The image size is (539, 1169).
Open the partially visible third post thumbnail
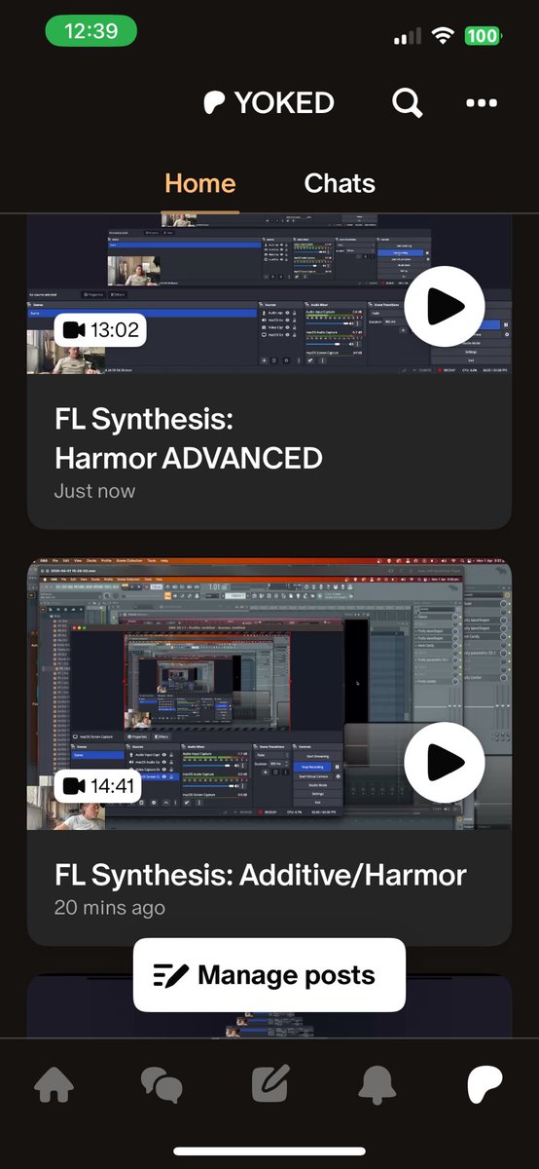coord(269,1006)
